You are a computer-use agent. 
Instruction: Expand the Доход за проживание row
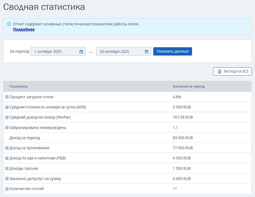pyautogui.click(x=7, y=148)
